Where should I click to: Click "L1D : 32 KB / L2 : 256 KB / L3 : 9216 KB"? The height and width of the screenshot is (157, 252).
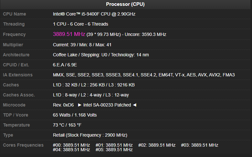coord(94,85)
